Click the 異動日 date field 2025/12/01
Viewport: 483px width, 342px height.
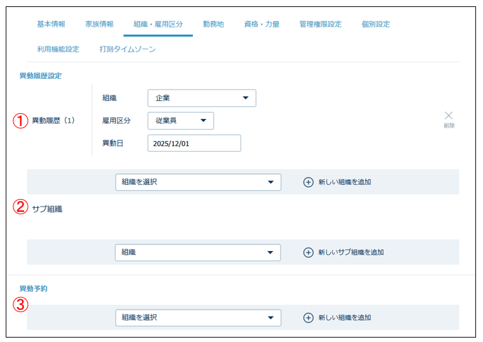[x=194, y=143]
